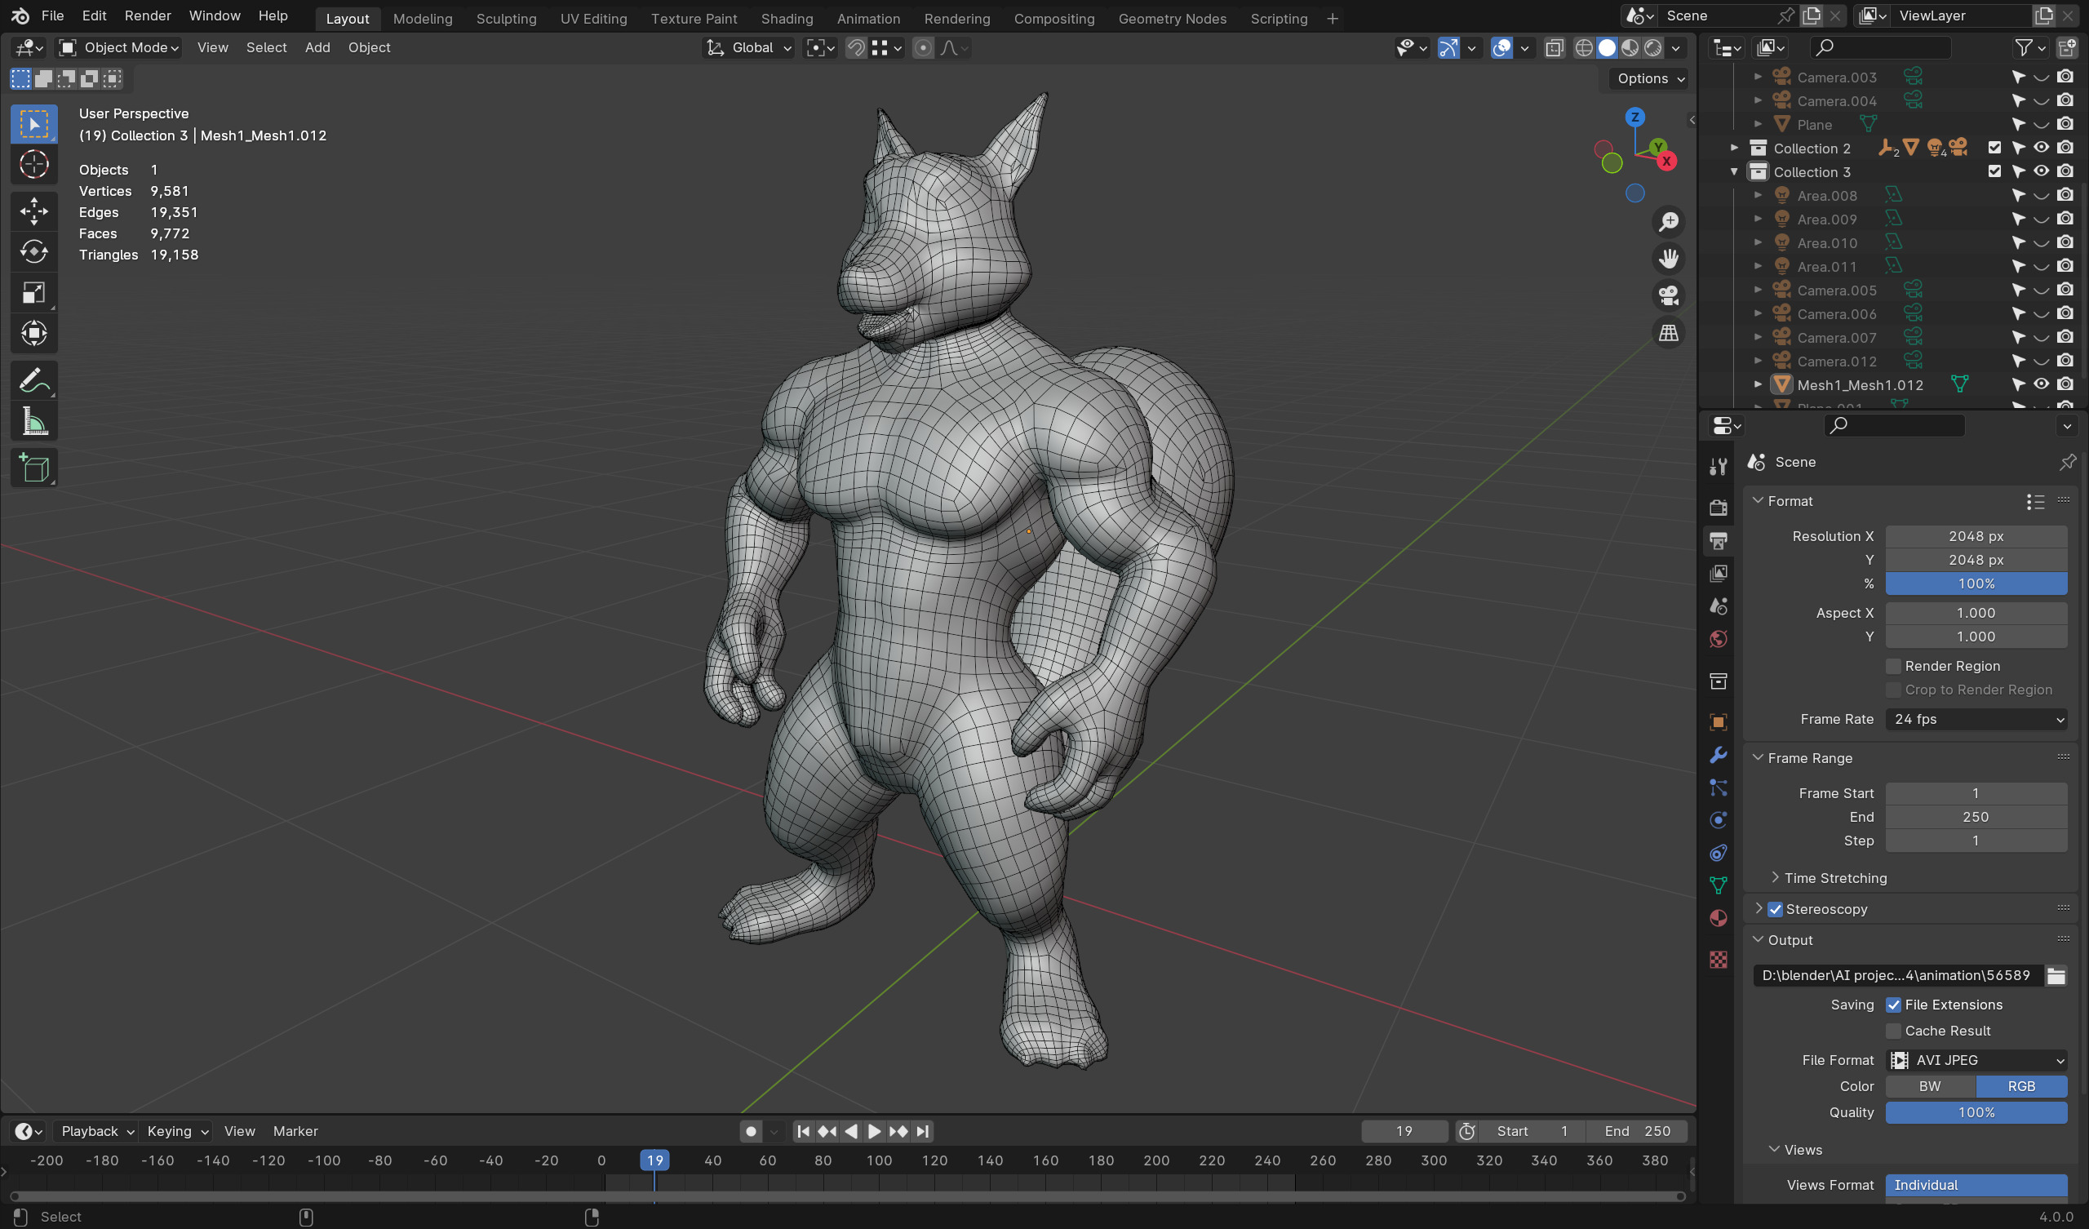
Task: Click the pan view hand icon
Action: (x=1668, y=259)
